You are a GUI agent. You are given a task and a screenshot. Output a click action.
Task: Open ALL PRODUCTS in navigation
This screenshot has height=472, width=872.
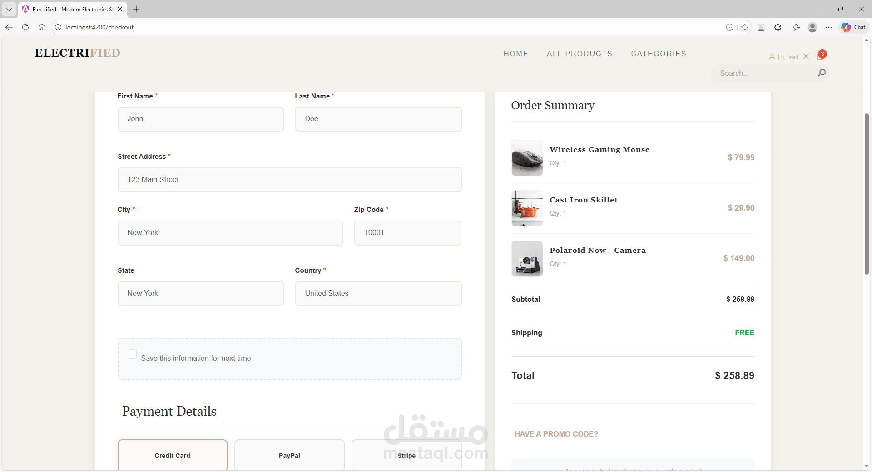580,54
